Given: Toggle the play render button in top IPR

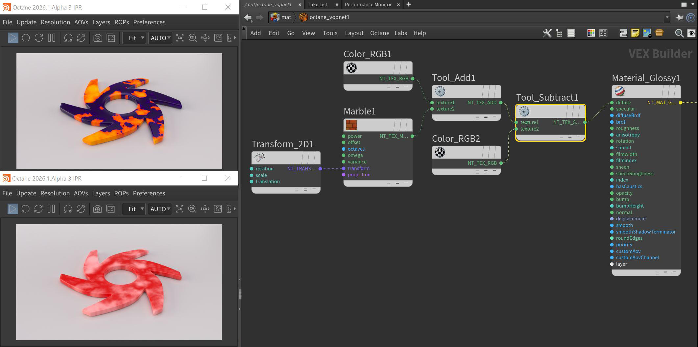Looking at the screenshot, I should click(13, 38).
